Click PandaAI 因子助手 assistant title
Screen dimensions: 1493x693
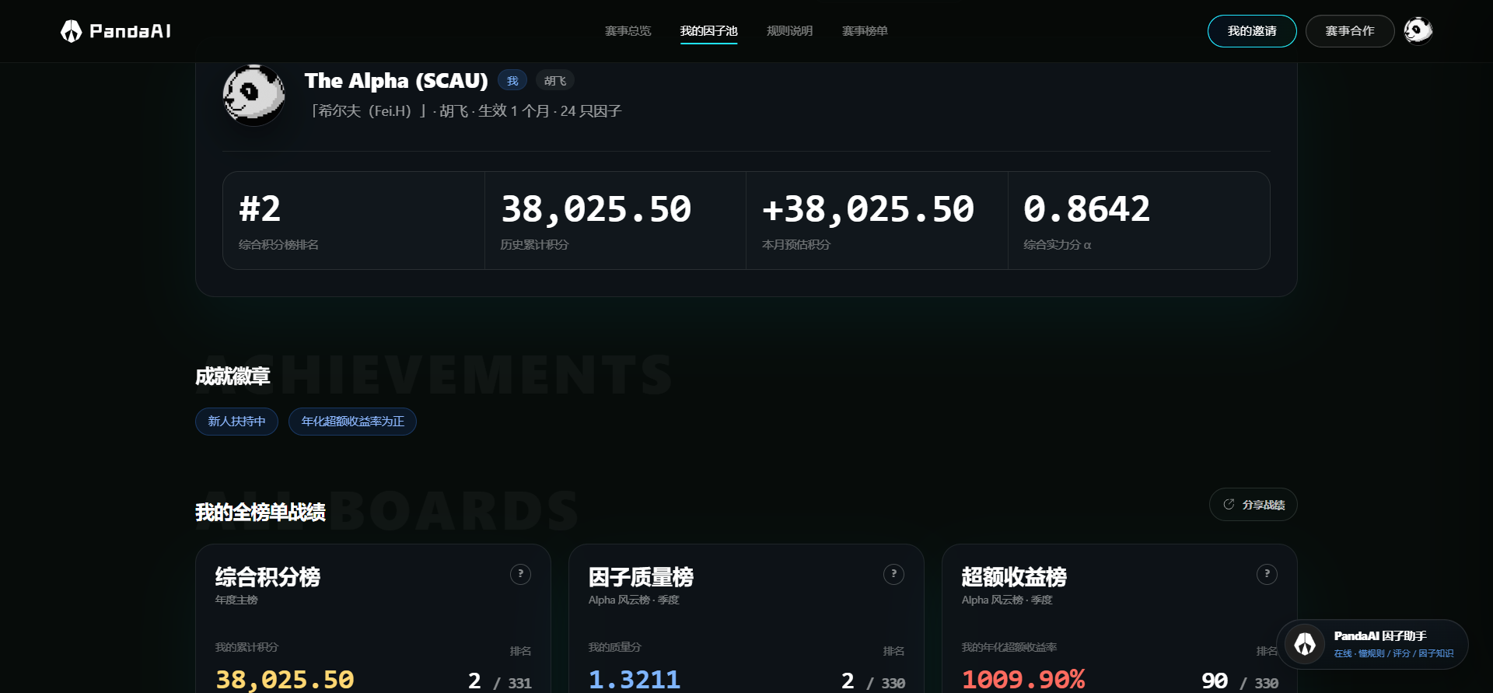click(x=1380, y=636)
